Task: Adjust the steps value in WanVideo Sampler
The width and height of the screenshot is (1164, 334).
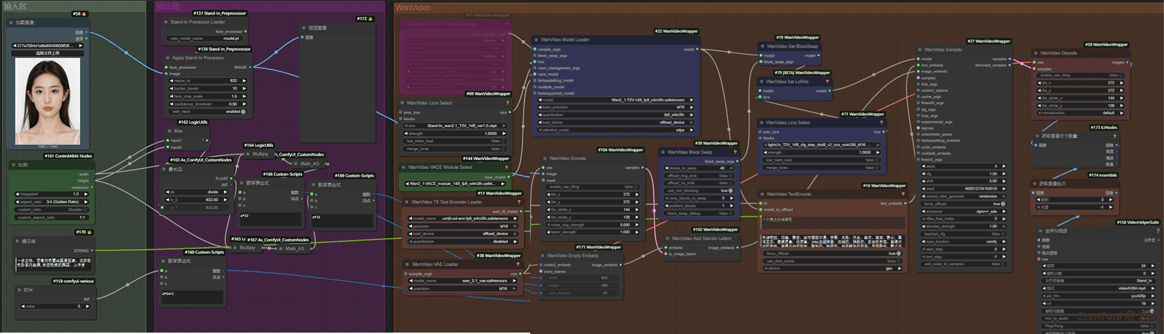Action: click(964, 166)
